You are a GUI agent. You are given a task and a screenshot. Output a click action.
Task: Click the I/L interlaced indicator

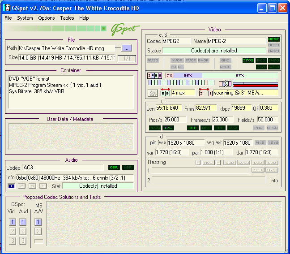(168, 128)
